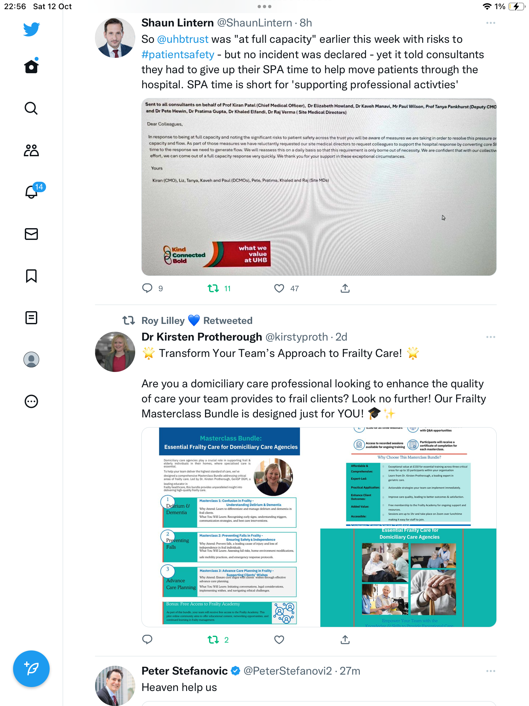Screen dimensions: 529x706
Task: Open more options on Shaun Lintern's tweet
Action: click(490, 23)
